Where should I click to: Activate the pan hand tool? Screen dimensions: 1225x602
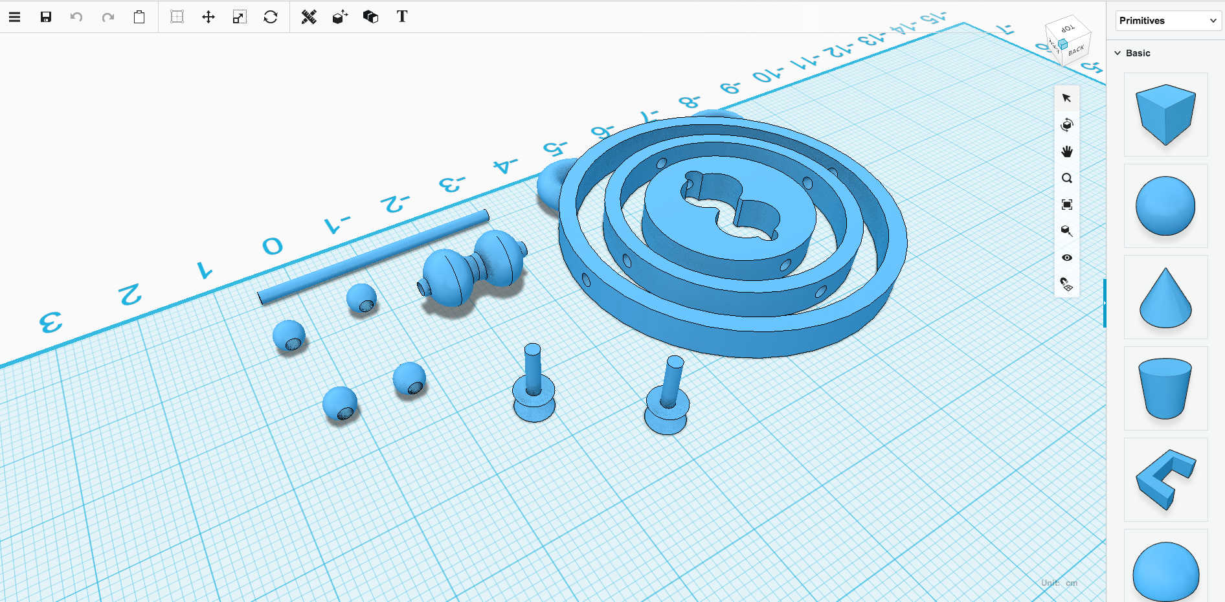(x=1066, y=151)
